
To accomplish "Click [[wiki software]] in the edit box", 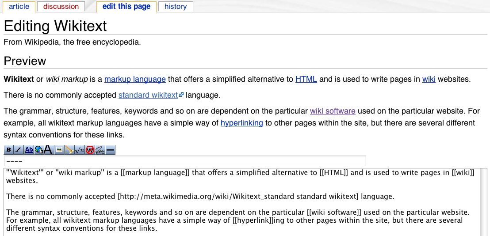I will [x=334, y=213].
